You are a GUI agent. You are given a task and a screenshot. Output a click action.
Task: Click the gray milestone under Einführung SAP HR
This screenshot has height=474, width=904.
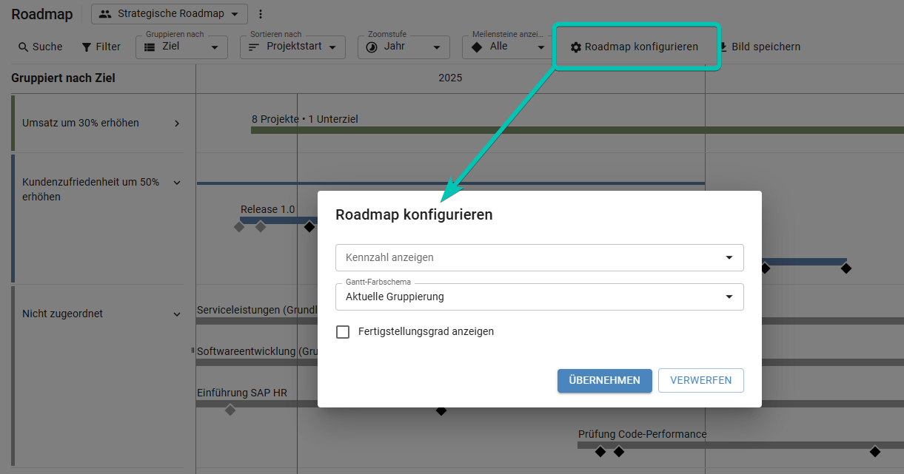(230, 410)
